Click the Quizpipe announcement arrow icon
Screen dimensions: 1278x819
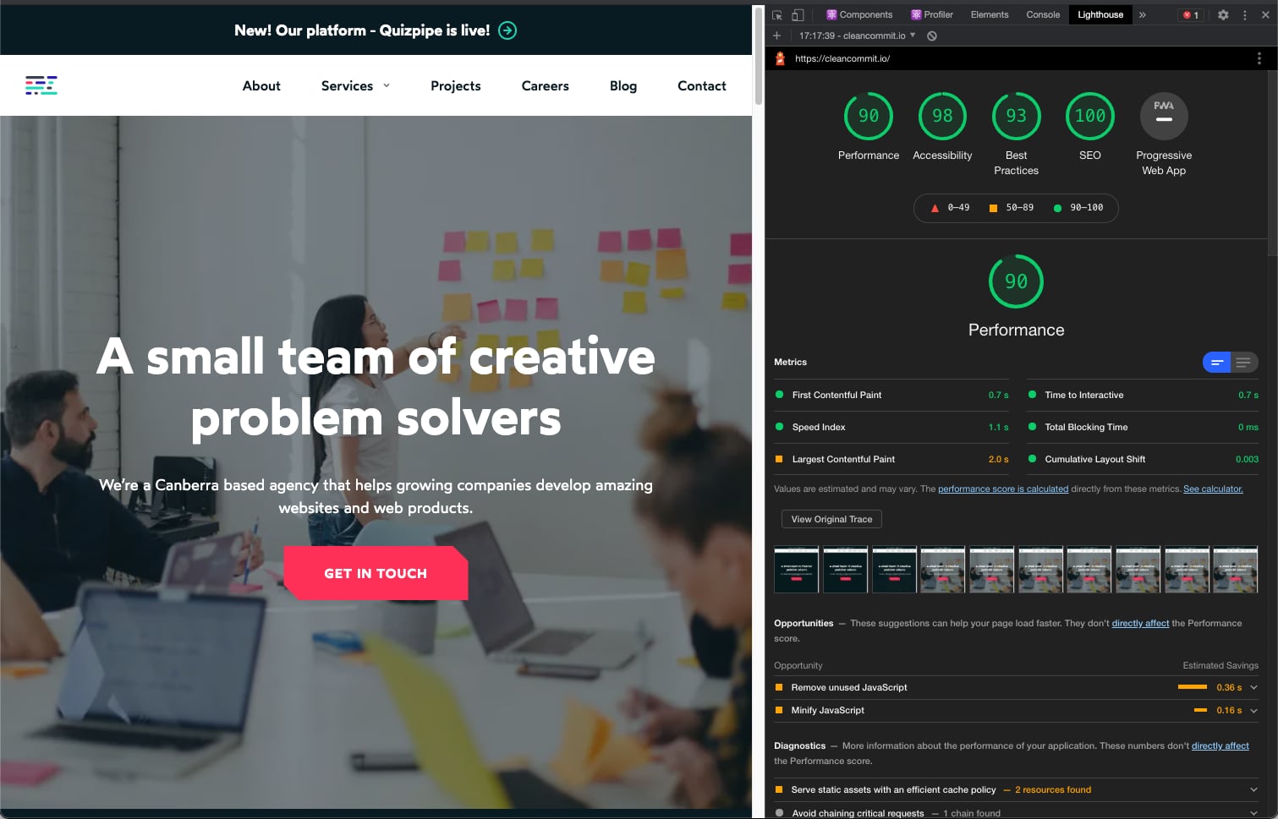point(507,30)
